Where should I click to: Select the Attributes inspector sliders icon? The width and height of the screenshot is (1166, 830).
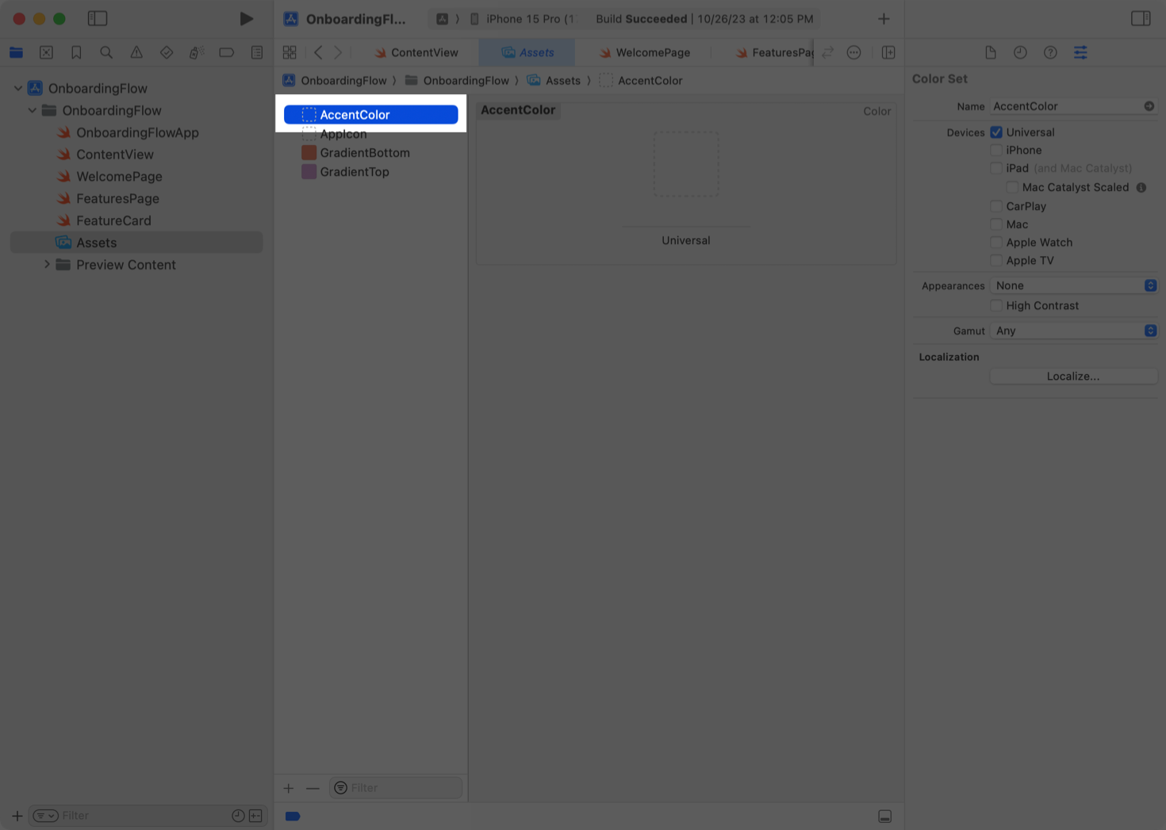tap(1080, 52)
